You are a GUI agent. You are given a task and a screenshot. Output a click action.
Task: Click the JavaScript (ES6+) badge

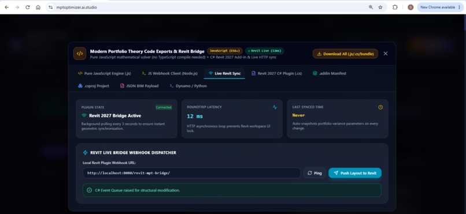pos(225,51)
